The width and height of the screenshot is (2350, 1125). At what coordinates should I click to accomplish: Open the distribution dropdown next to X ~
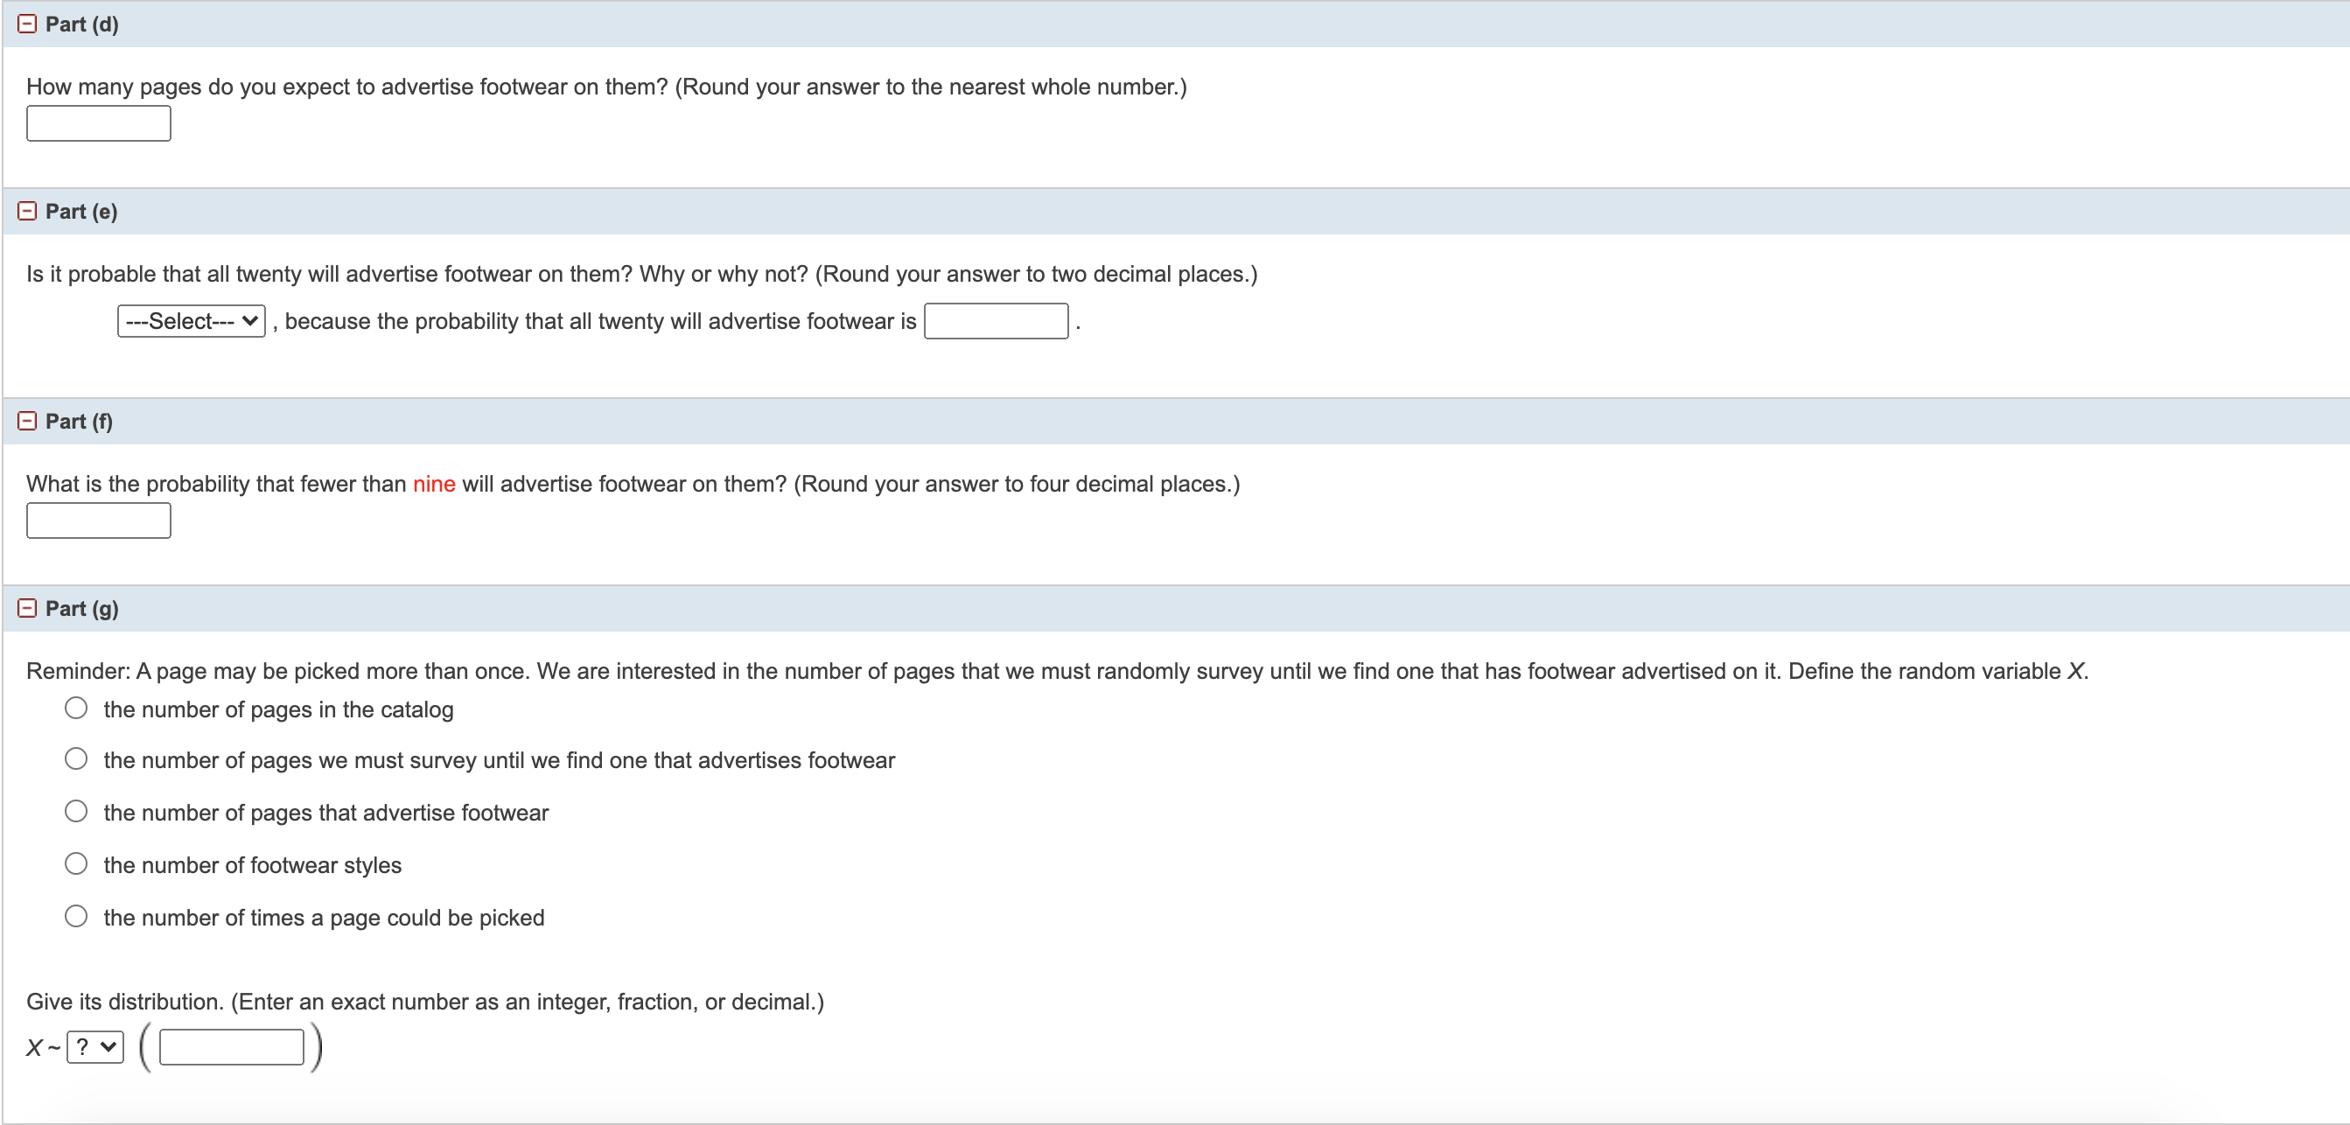pos(94,1046)
